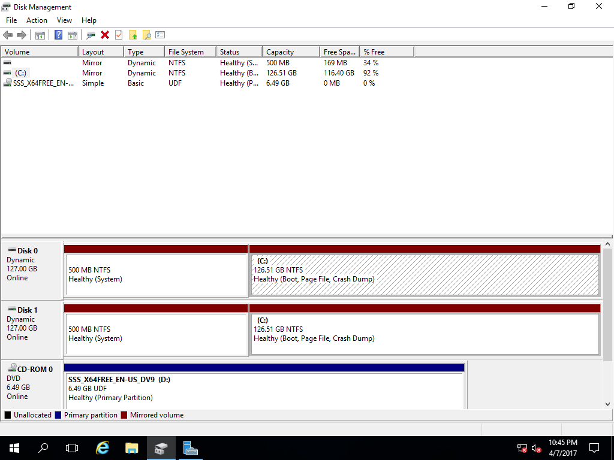This screenshot has height=460, width=614.
Task: Open the View menu
Action: [x=64, y=20]
